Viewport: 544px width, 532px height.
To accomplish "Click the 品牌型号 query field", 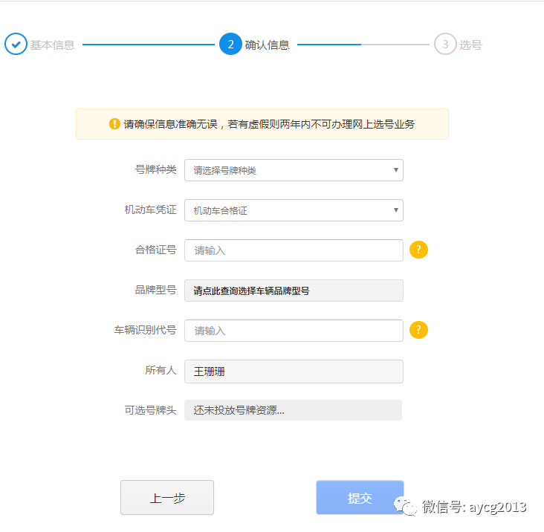I will pos(294,291).
